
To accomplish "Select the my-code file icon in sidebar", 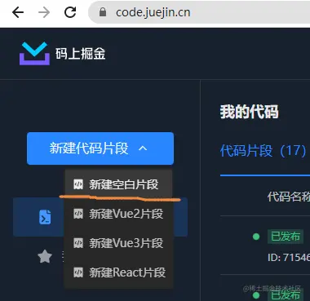I will (x=45, y=217).
